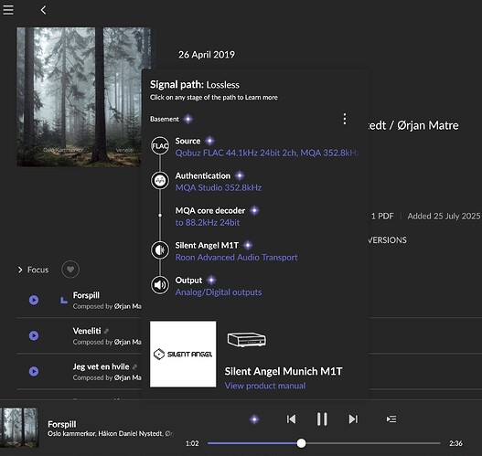
Task: Open the VERSIONS tab
Action: tap(387, 240)
